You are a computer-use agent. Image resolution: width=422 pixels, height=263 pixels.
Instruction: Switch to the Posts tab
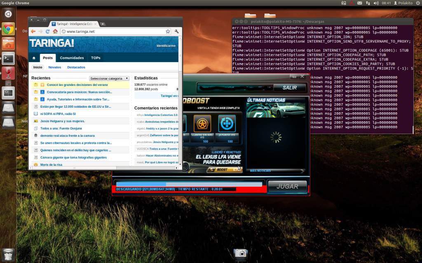pyautogui.click(x=48, y=58)
